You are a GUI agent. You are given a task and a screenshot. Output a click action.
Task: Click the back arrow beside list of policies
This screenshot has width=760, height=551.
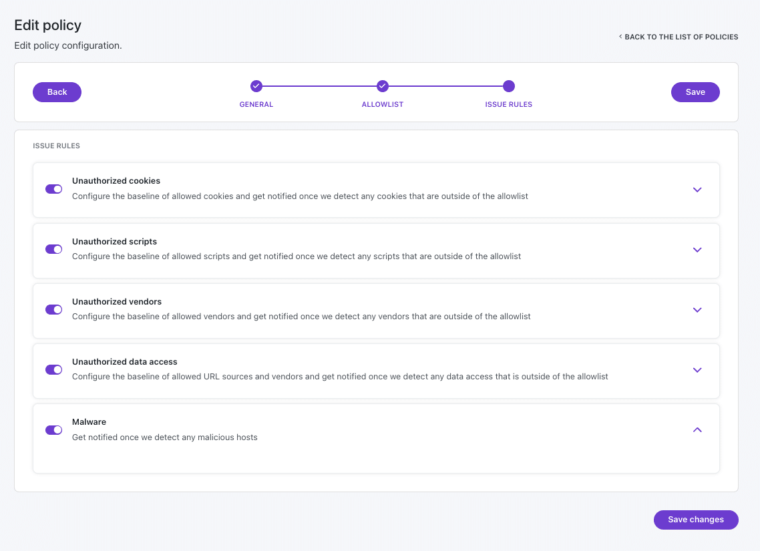tap(620, 36)
